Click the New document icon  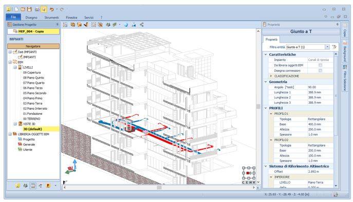pyautogui.click(x=16, y=9)
